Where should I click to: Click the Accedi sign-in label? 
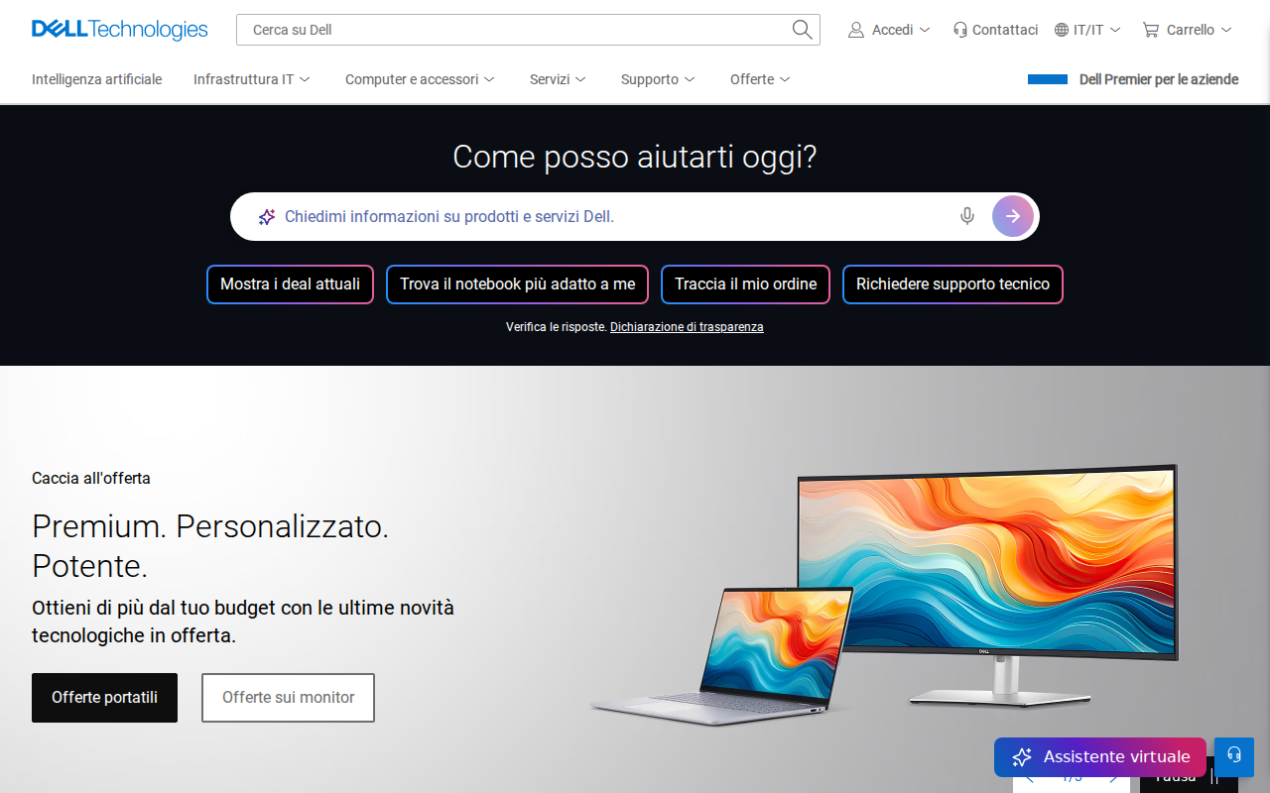892,30
